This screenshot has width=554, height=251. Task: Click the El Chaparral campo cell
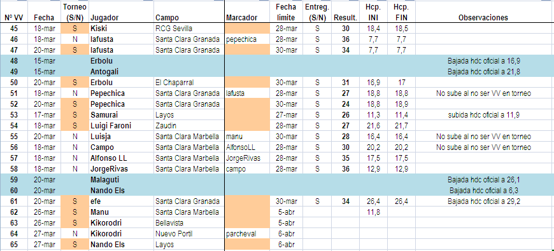click(189, 83)
